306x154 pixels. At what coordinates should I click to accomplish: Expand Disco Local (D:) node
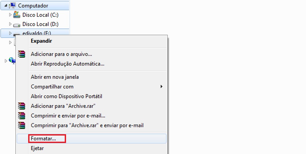(x=10, y=24)
